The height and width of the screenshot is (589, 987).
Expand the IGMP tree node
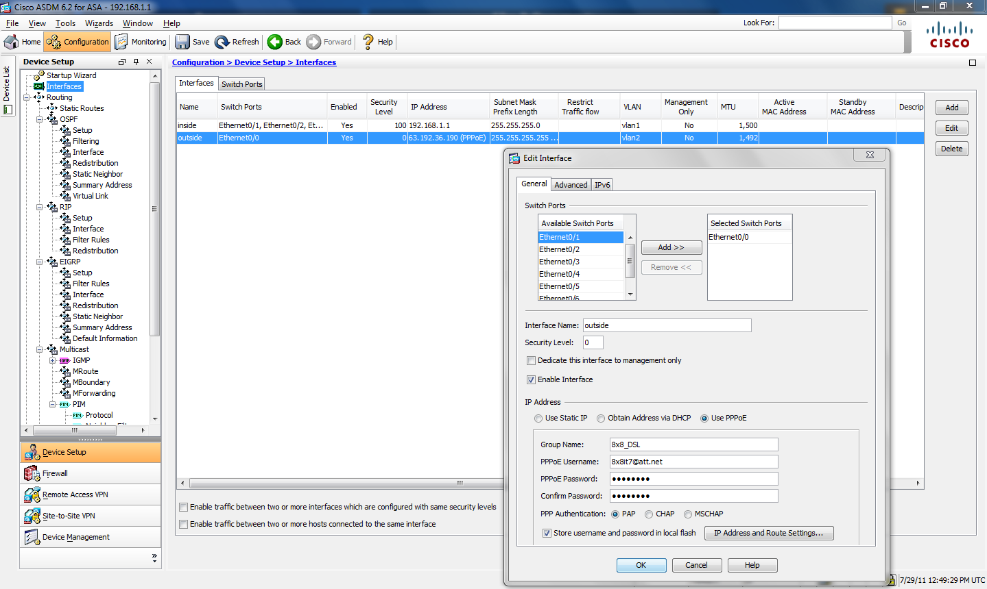tap(53, 360)
